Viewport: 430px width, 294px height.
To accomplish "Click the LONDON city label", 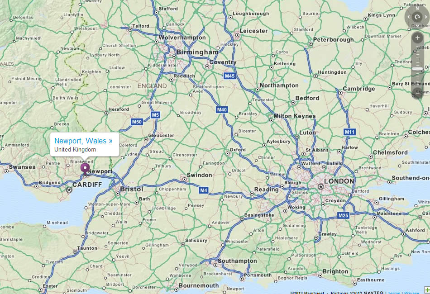I will 339,181.
